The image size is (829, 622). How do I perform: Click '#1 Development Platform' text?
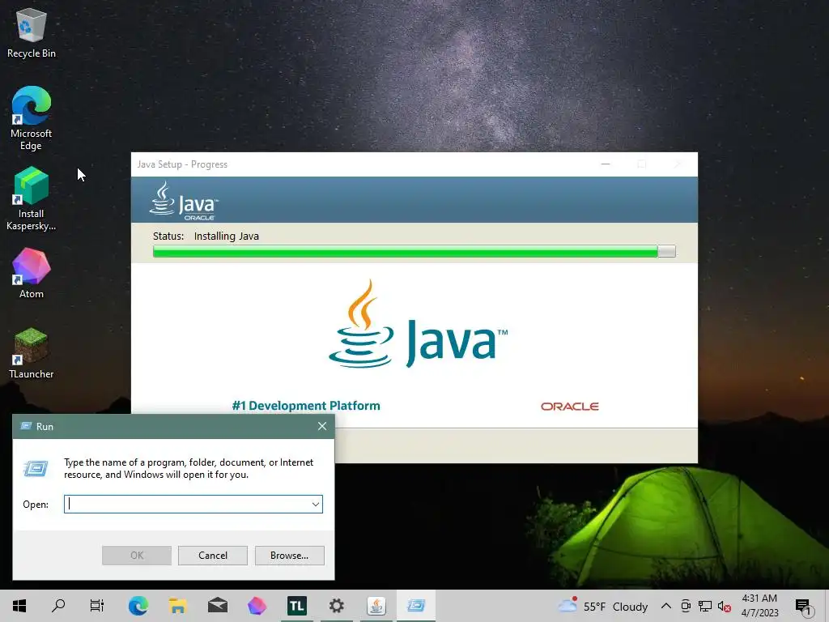tap(306, 406)
